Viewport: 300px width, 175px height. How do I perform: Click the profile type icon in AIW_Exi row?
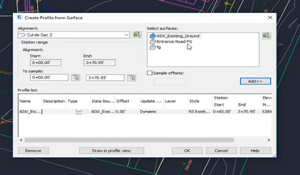click(x=79, y=111)
